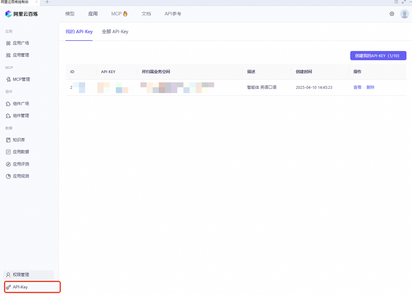Click the 阿里云百炼 logo icon

(x=9, y=14)
